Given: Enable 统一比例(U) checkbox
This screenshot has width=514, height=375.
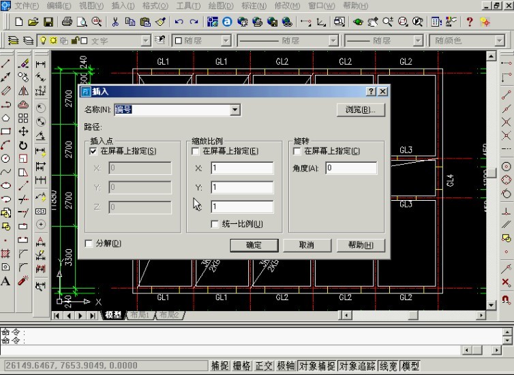Looking at the screenshot, I should (x=215, y=224).
